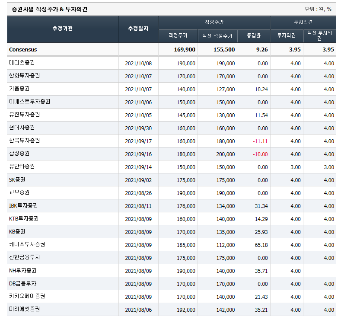Click the 단위 : 원, % unit label
The width and height of the screenshot is (341, 320).
pos(318,9)
